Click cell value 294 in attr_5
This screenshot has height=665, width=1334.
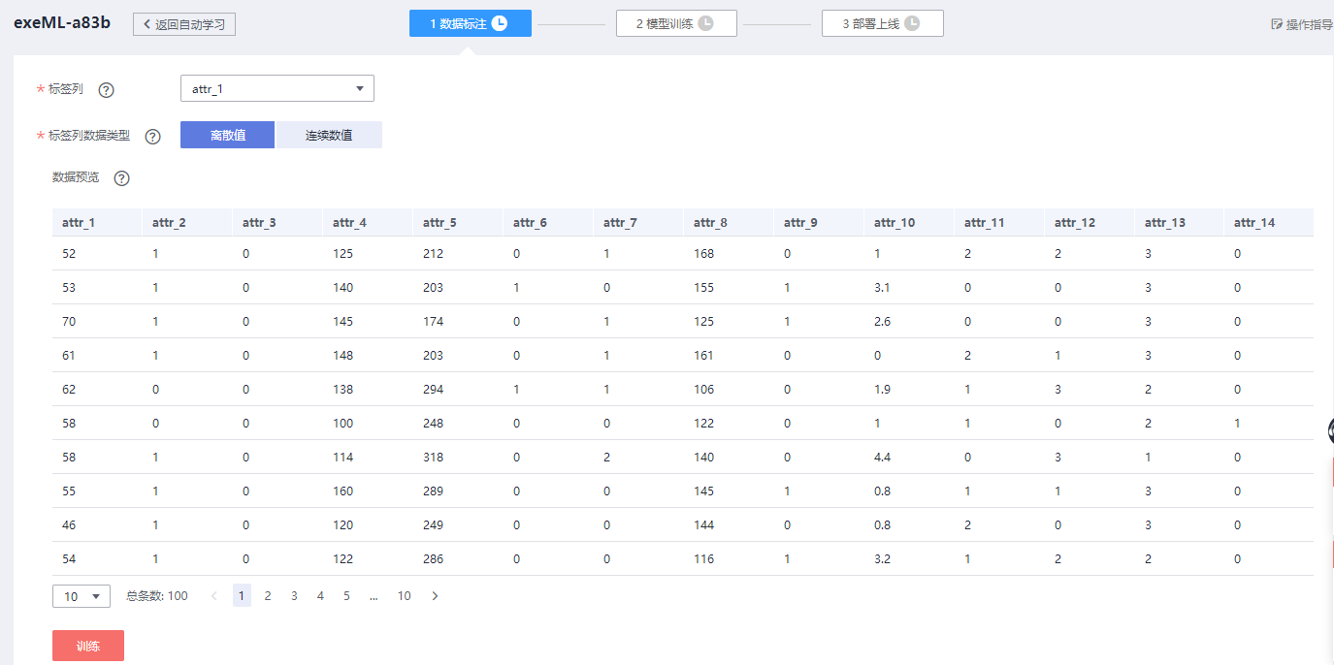pos(433,390)
